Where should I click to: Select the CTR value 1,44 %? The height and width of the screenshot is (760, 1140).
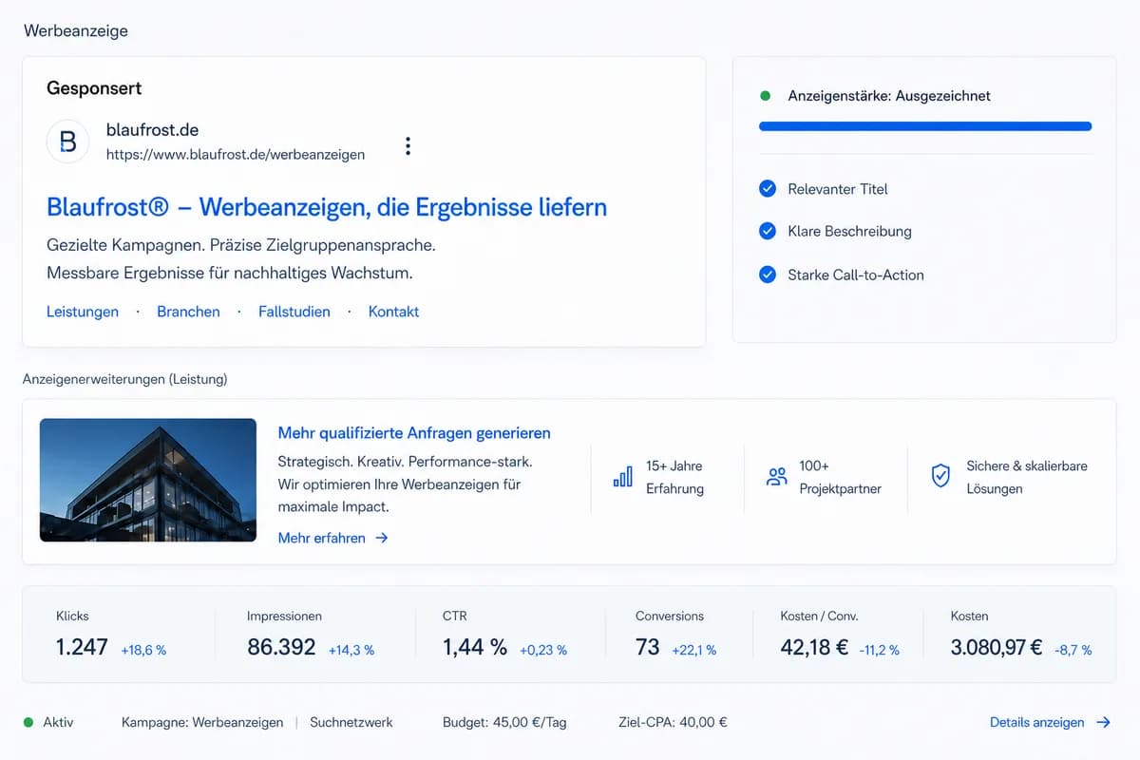475,647
